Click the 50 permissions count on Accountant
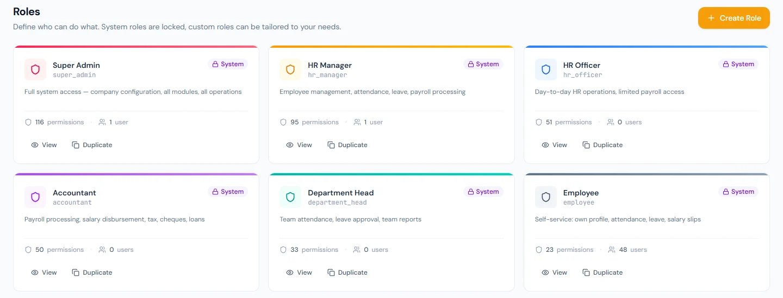The width and height of the screenshot is (783, 298). 54,250
